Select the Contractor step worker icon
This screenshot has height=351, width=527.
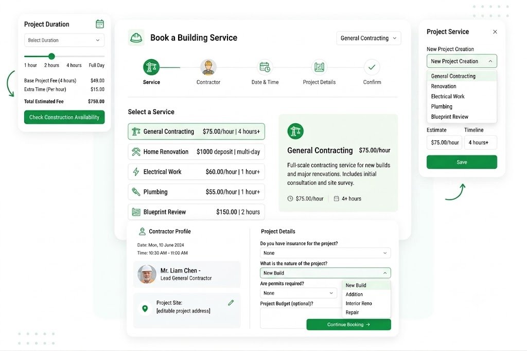point(208,67)
